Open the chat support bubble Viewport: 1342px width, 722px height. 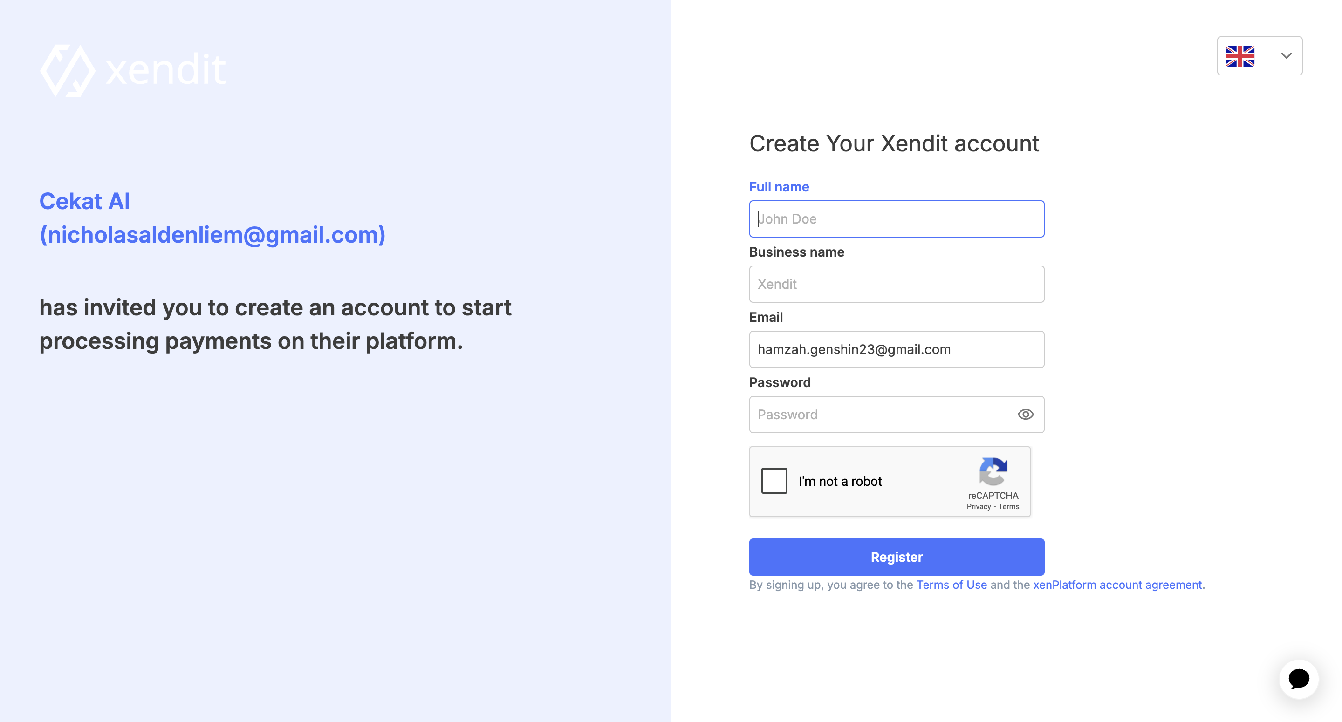1298,679
